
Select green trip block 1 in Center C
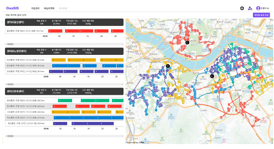pos(65,101)
